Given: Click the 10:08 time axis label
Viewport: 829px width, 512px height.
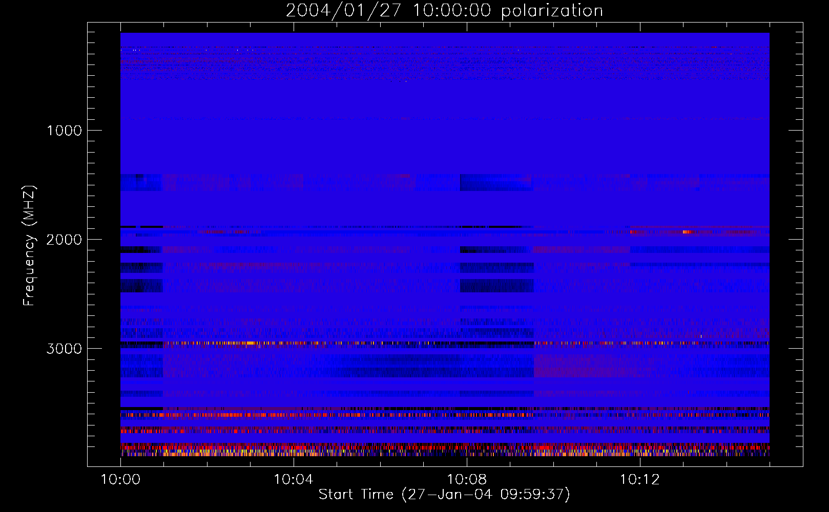Looking at the screenshot, I should (467, 480).
